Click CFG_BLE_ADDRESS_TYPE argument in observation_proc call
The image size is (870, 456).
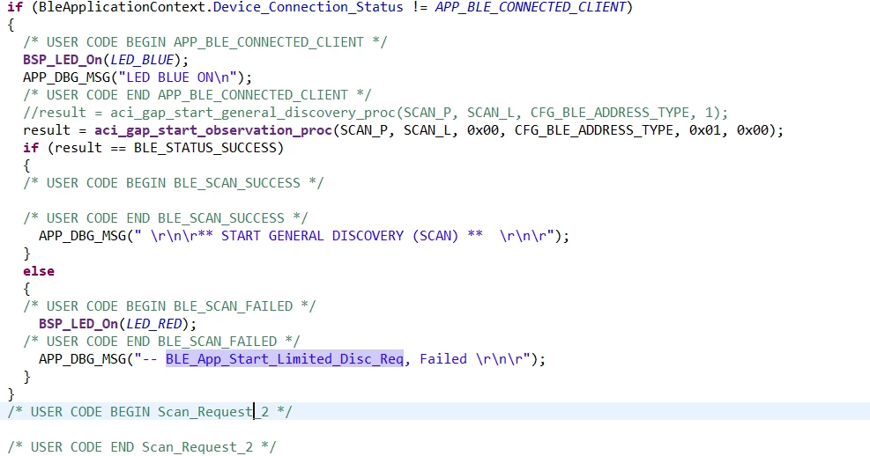593,131
